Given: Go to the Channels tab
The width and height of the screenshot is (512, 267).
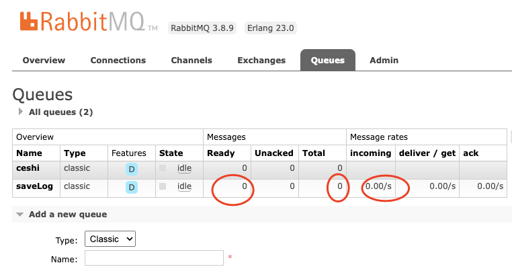Looking at the screenshot, I should point(191,61).
